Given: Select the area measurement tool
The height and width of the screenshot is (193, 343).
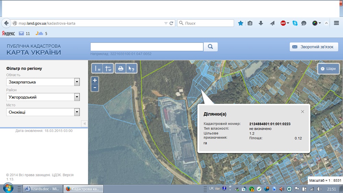Looking at the screenshot, I should [108, 68].
